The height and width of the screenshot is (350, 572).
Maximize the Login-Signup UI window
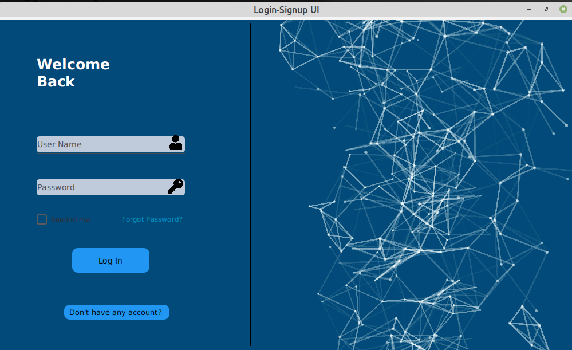[x=546, y=9]
